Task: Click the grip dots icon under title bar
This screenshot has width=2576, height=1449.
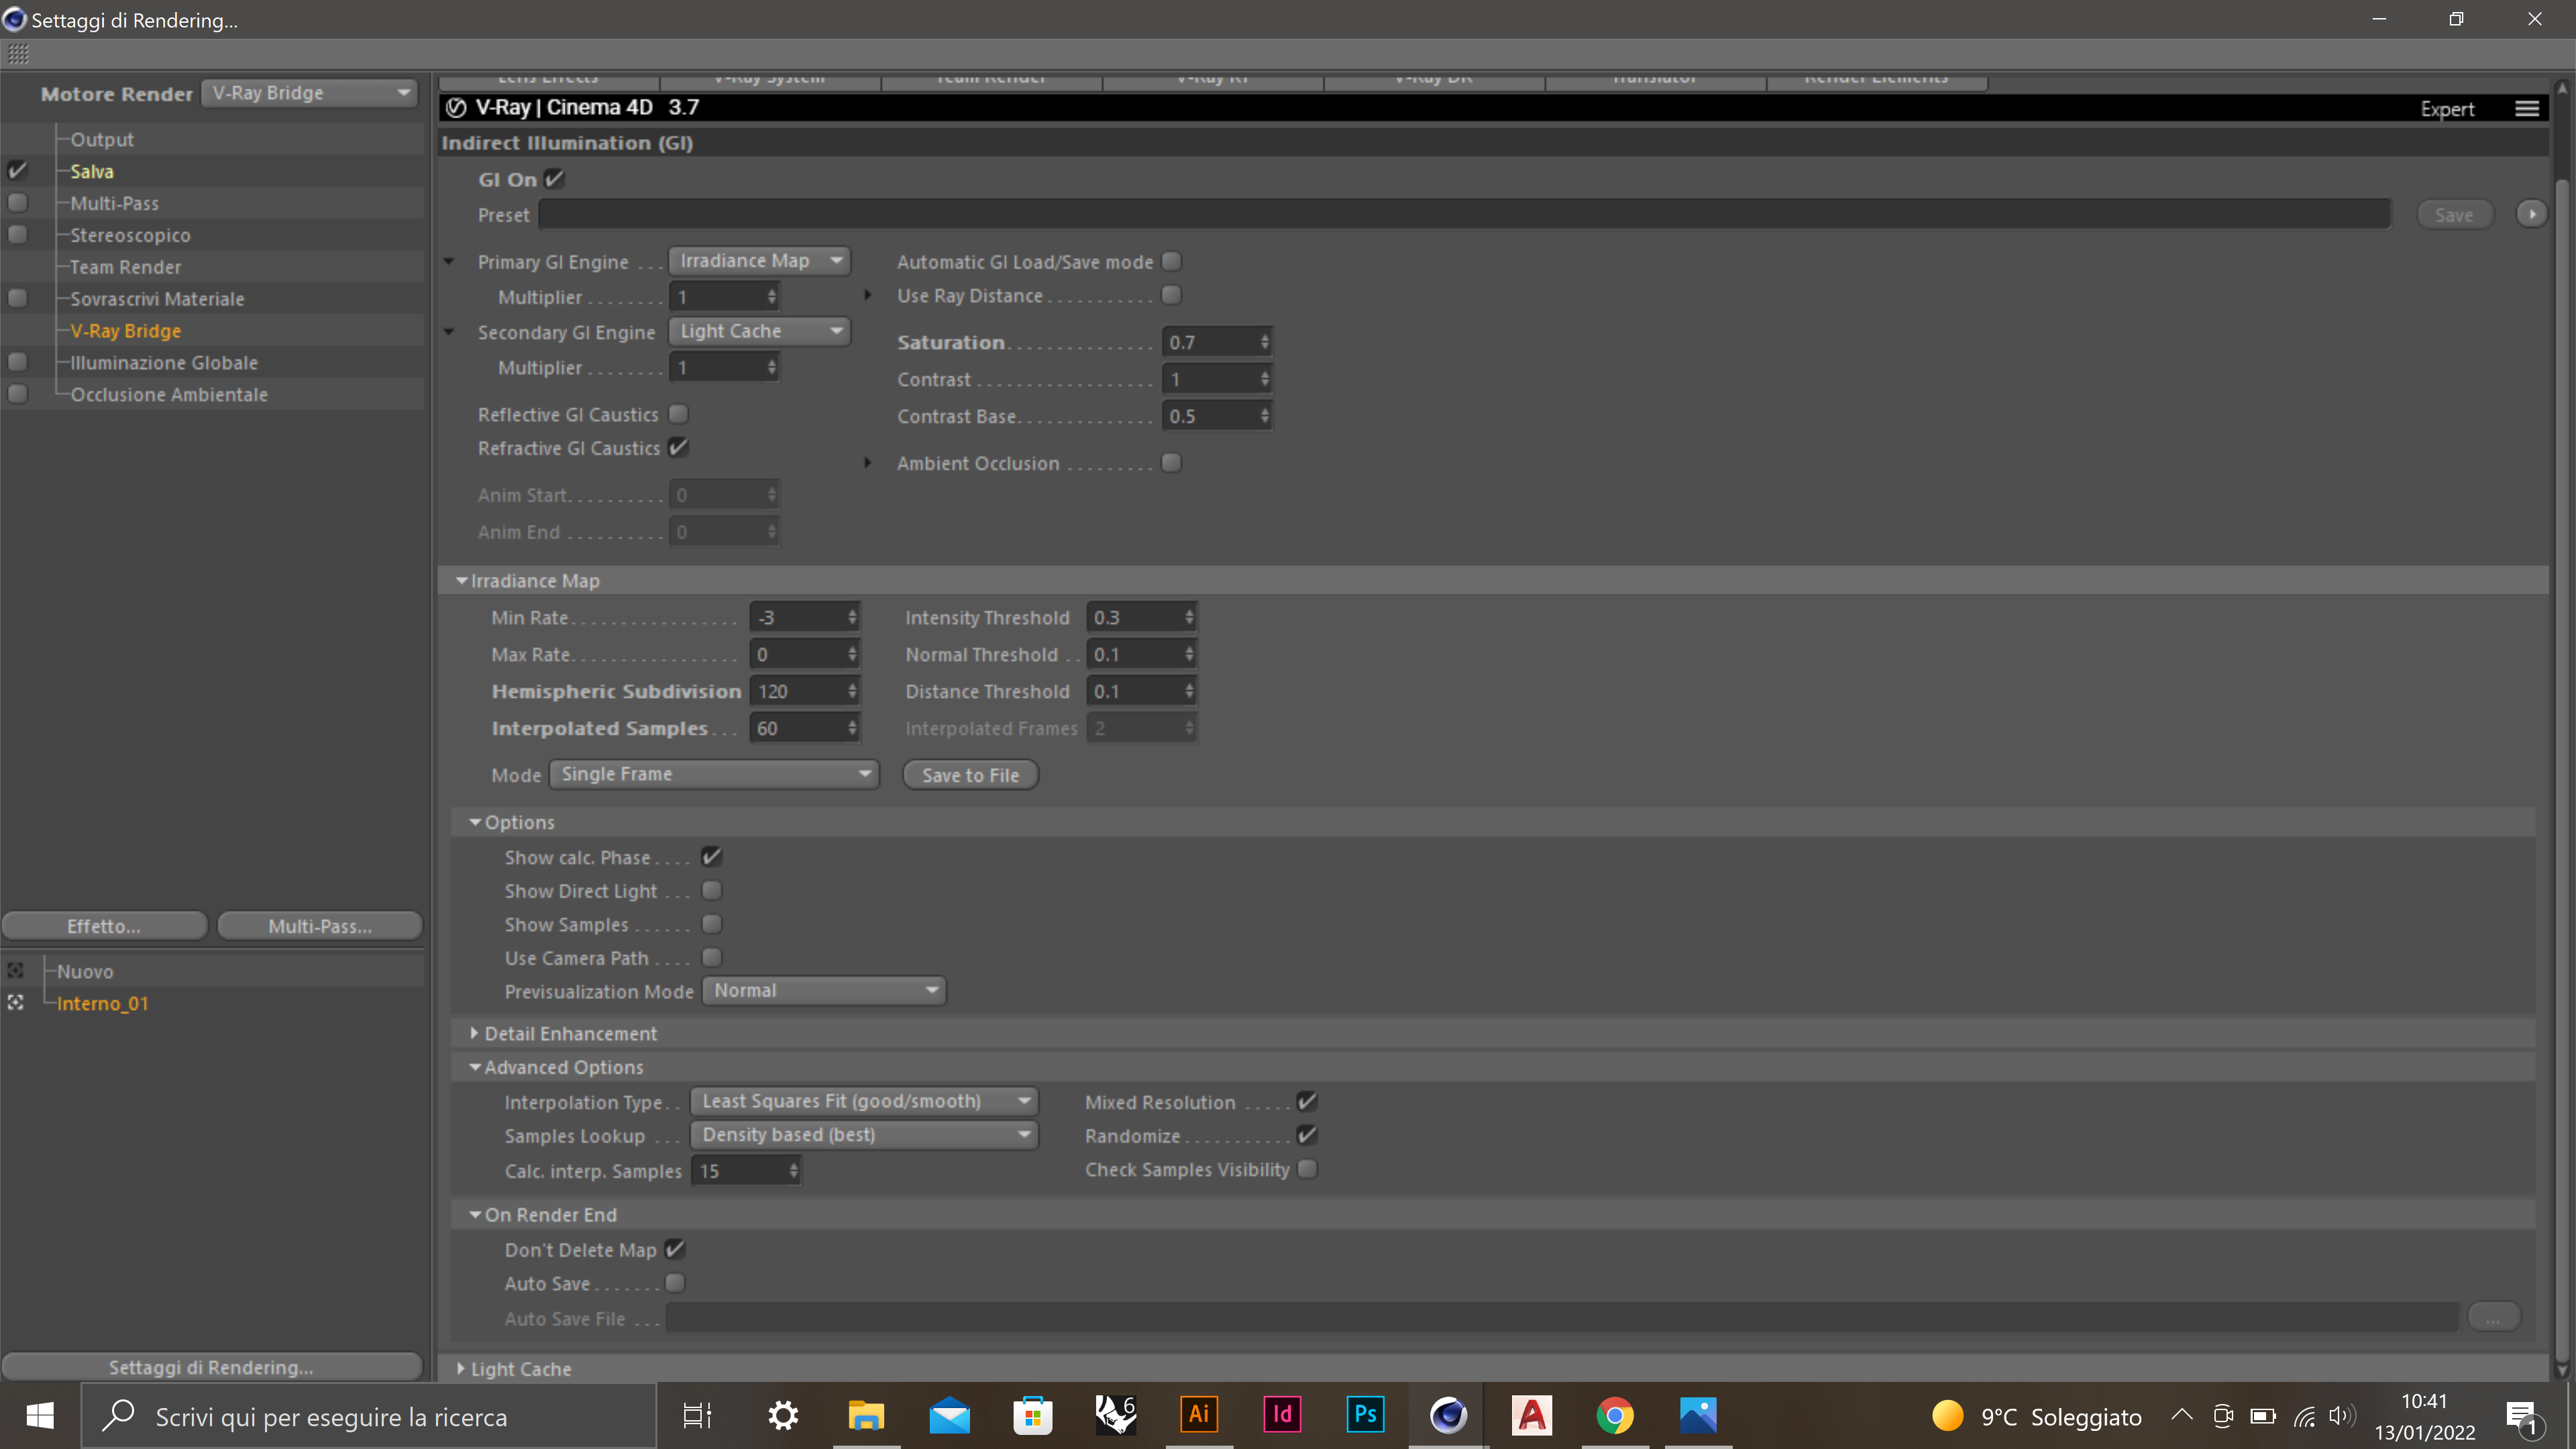Action: pos(18,54)
